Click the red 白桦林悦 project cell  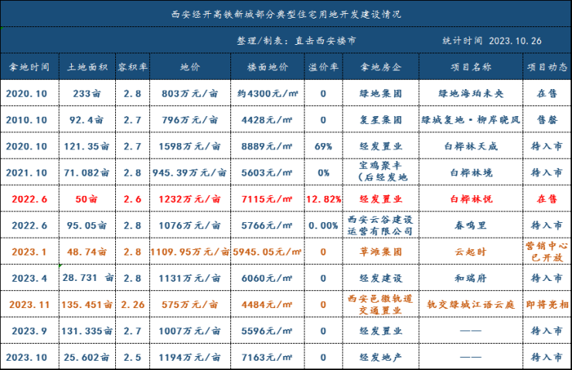coord(471,199)
